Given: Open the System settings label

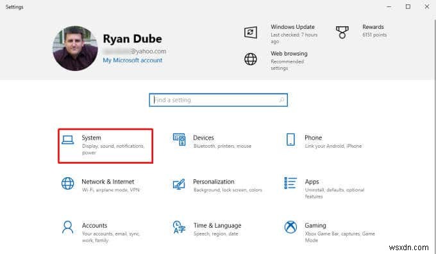Looking at the screenshot, I should point(91,138).
